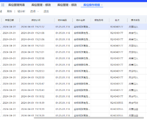This screenshot has height=120, width=147.
Task: Select cell 2024-04-01 19:20:58
Action: [x=33, y=58]
